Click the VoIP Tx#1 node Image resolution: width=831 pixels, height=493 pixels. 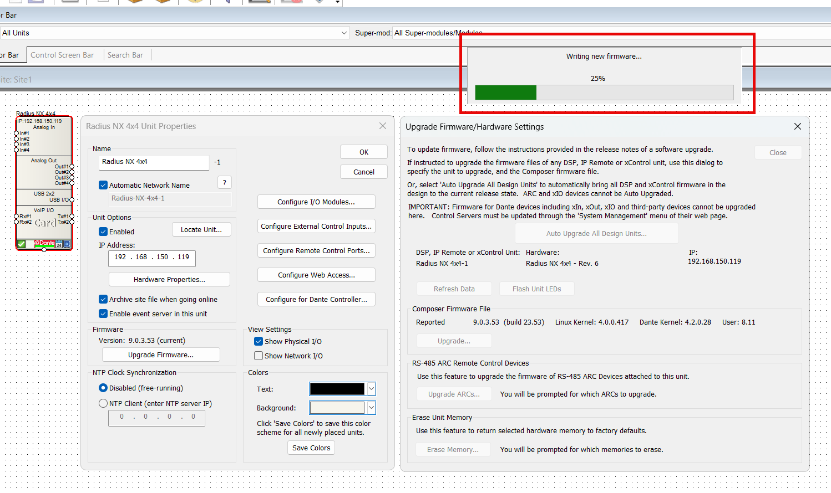(72, 217)
